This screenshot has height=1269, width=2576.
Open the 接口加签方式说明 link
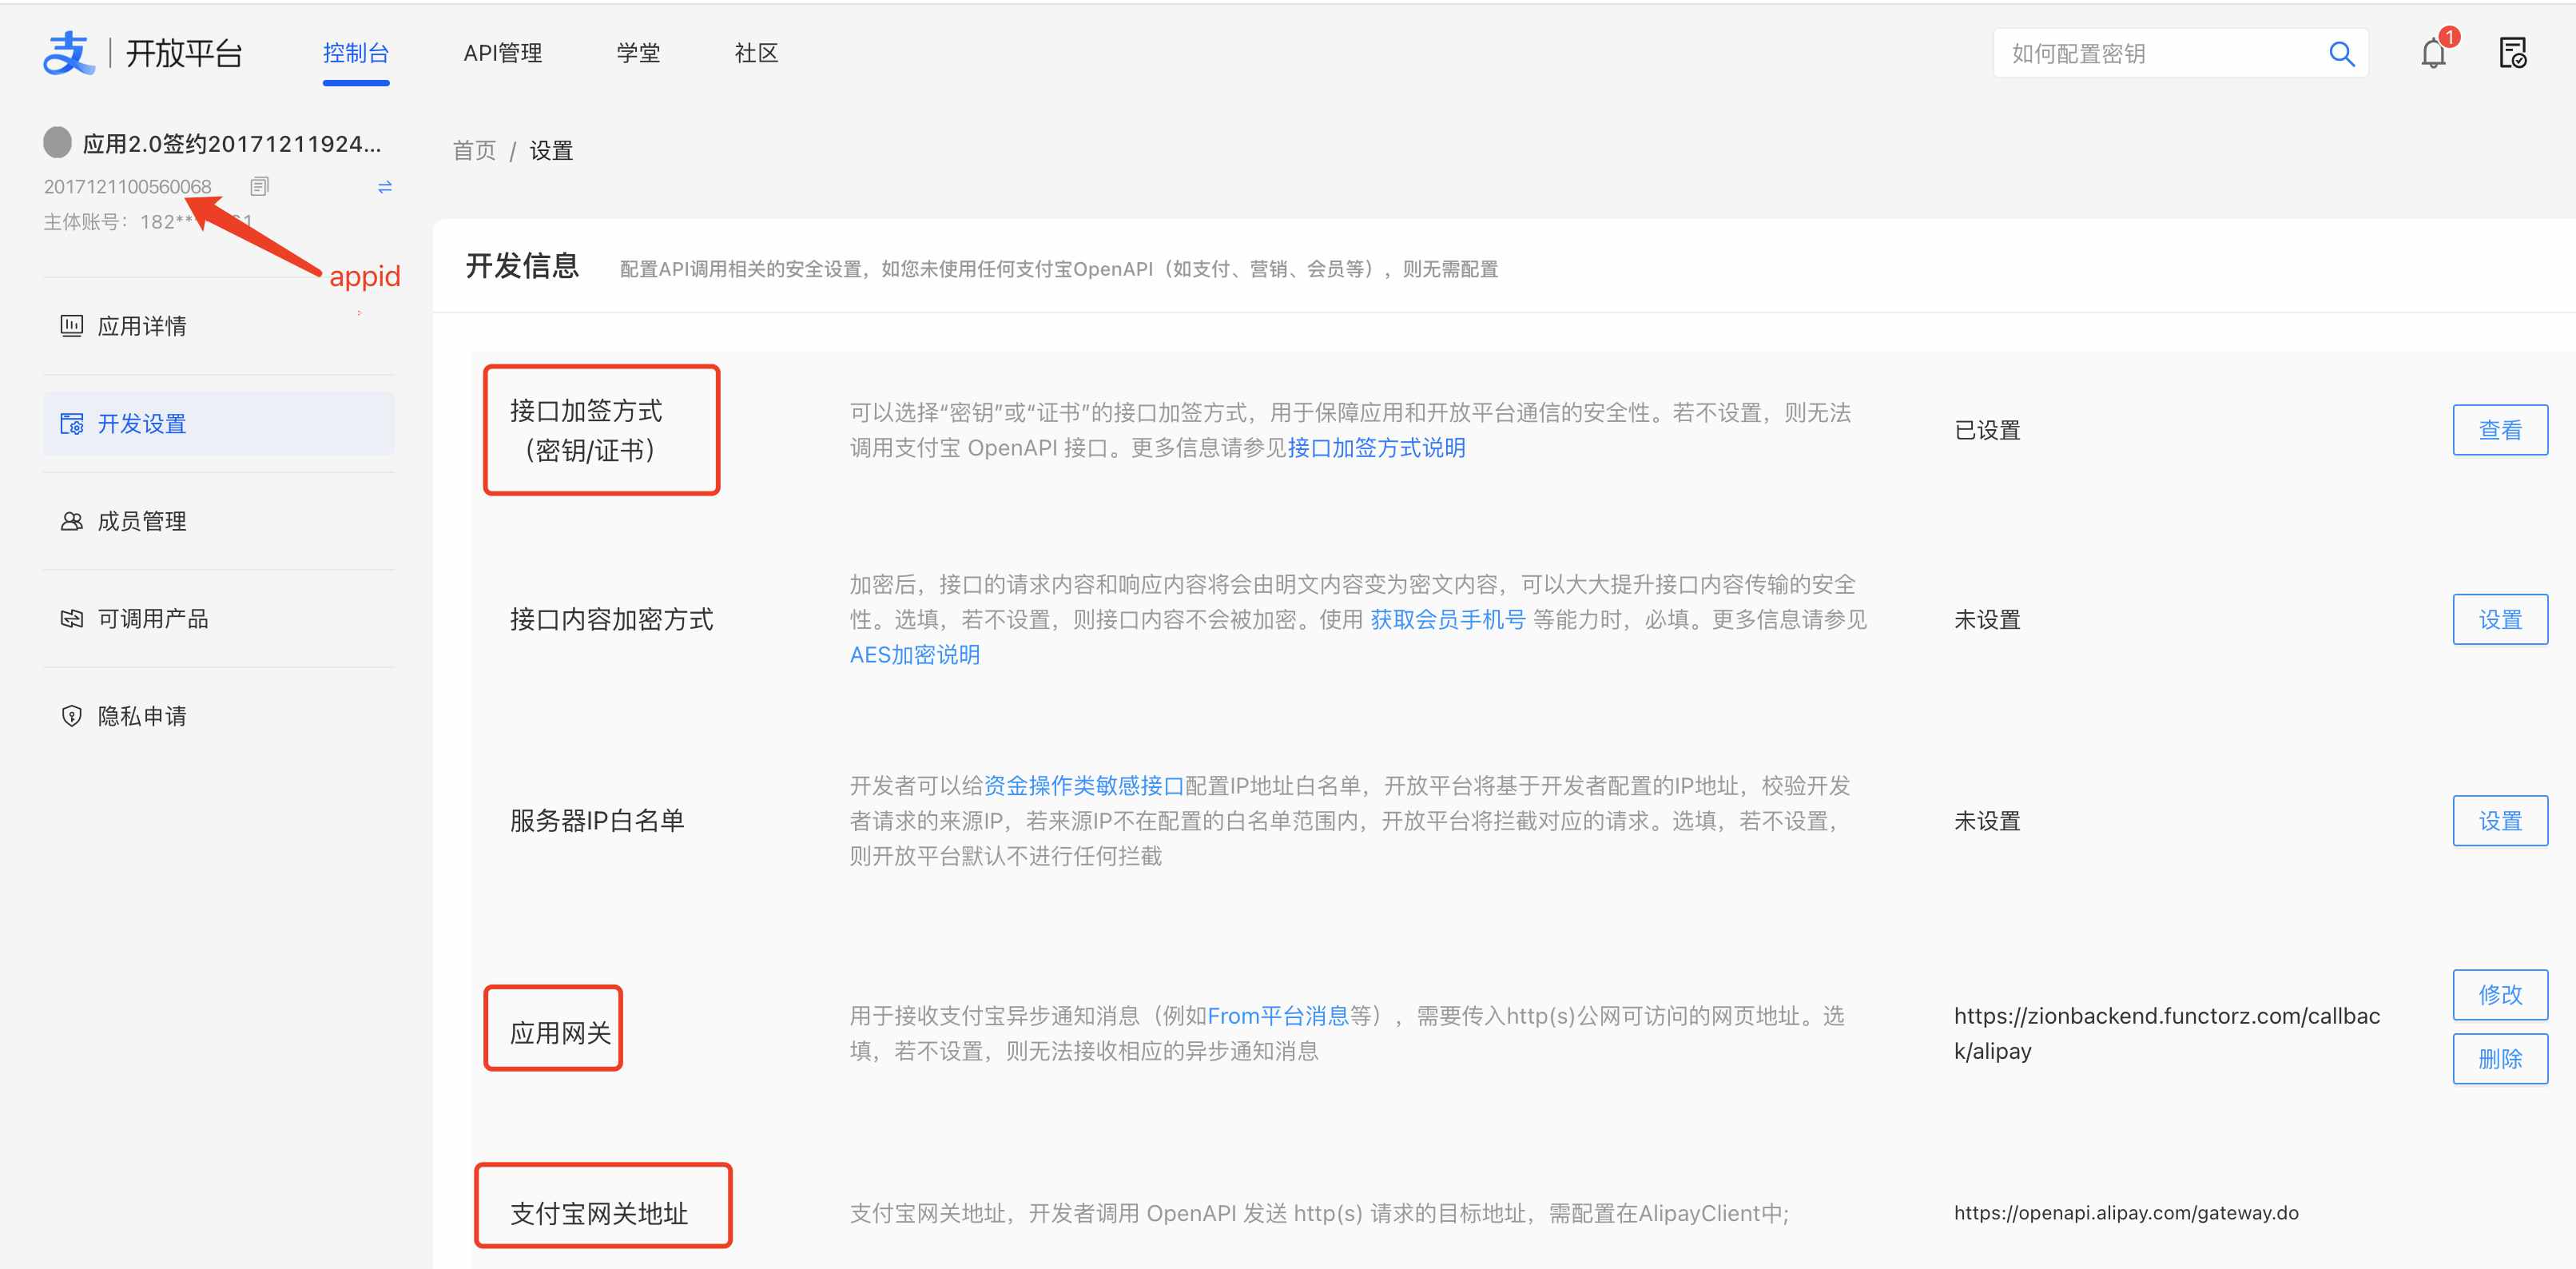coord(1376,448)
